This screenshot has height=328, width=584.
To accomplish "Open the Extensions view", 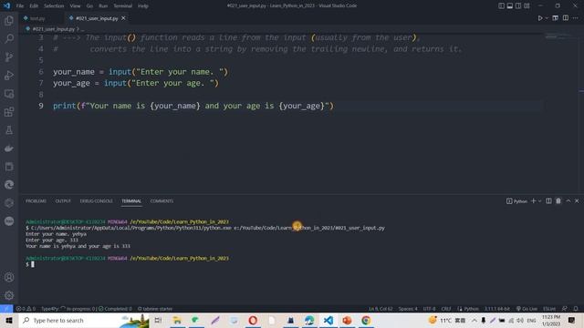I will [9, 111].
